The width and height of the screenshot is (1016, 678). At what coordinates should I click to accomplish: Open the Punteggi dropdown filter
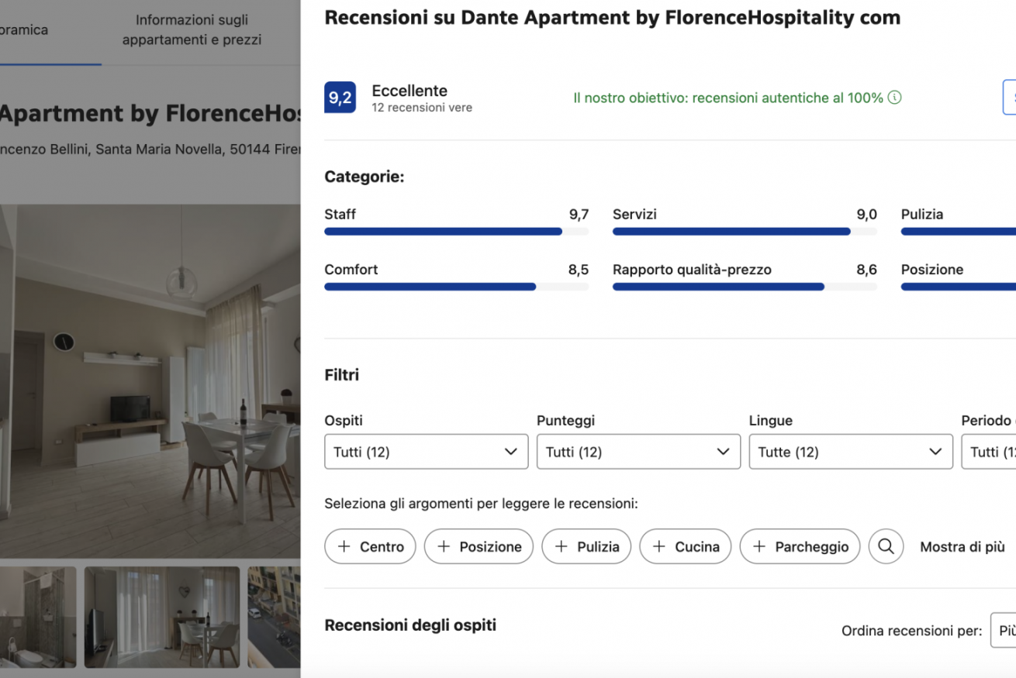[x=638, y=452]
